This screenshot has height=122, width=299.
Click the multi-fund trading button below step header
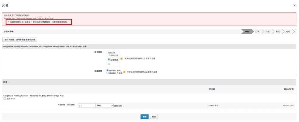[x=20, y=40]
